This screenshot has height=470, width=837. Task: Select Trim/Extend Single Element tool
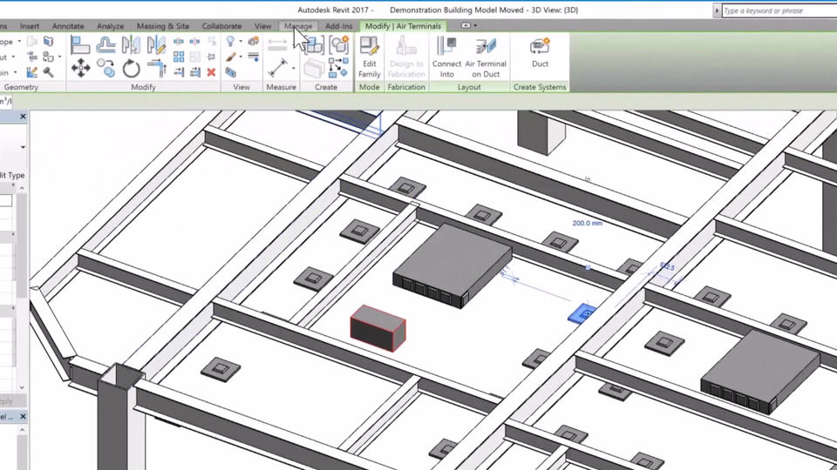click(x=178, y=72)
